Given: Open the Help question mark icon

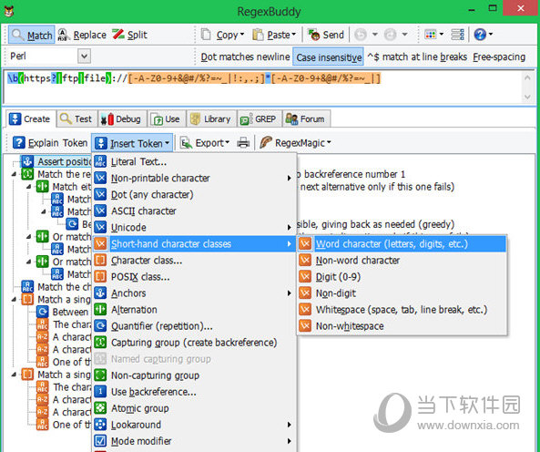Looking at the screenshot, I should [x=480, y=35].
